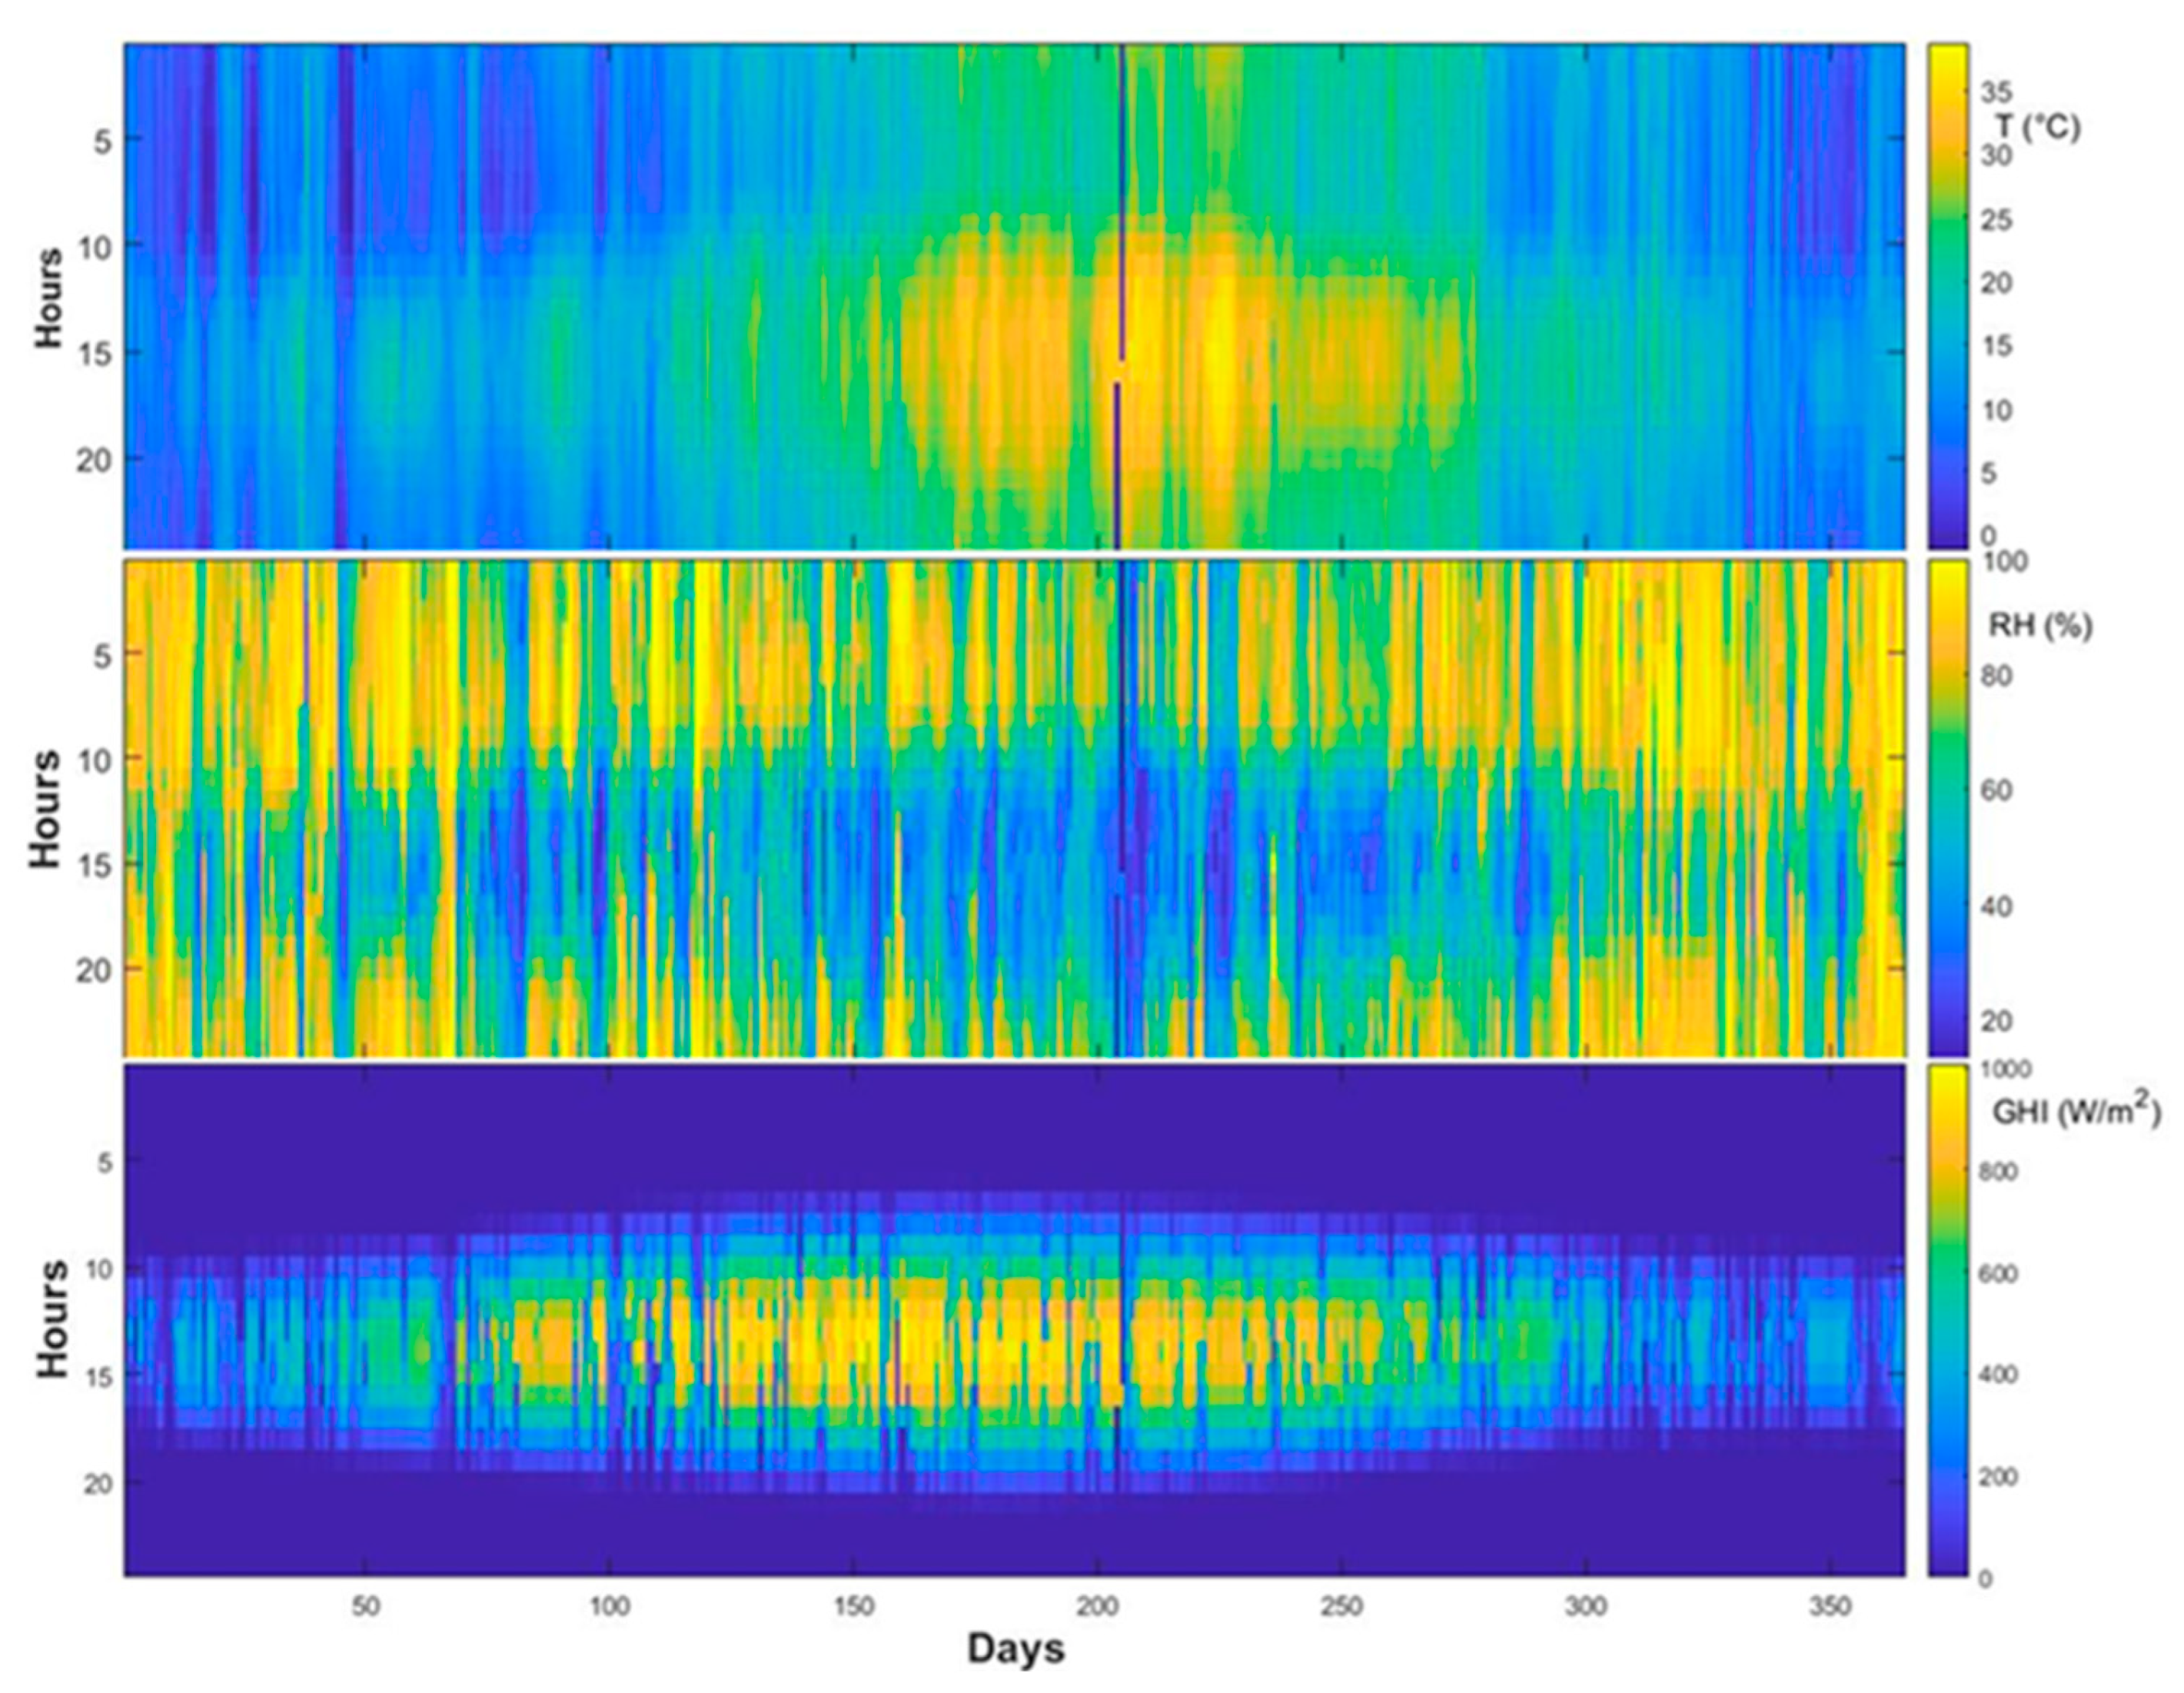Click the 300 tick on Days axis
Screen dimensions: 2184x1693
[x=1585, y=1607]
